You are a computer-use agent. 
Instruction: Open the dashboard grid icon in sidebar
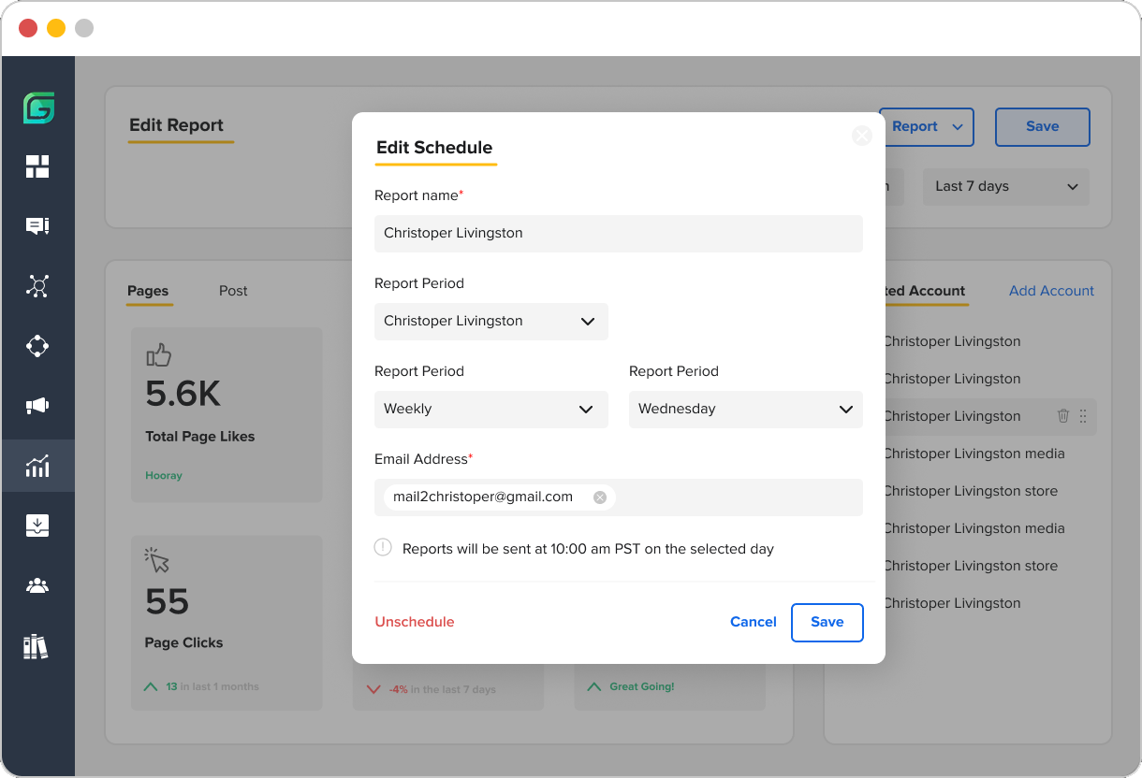point(37,166)
